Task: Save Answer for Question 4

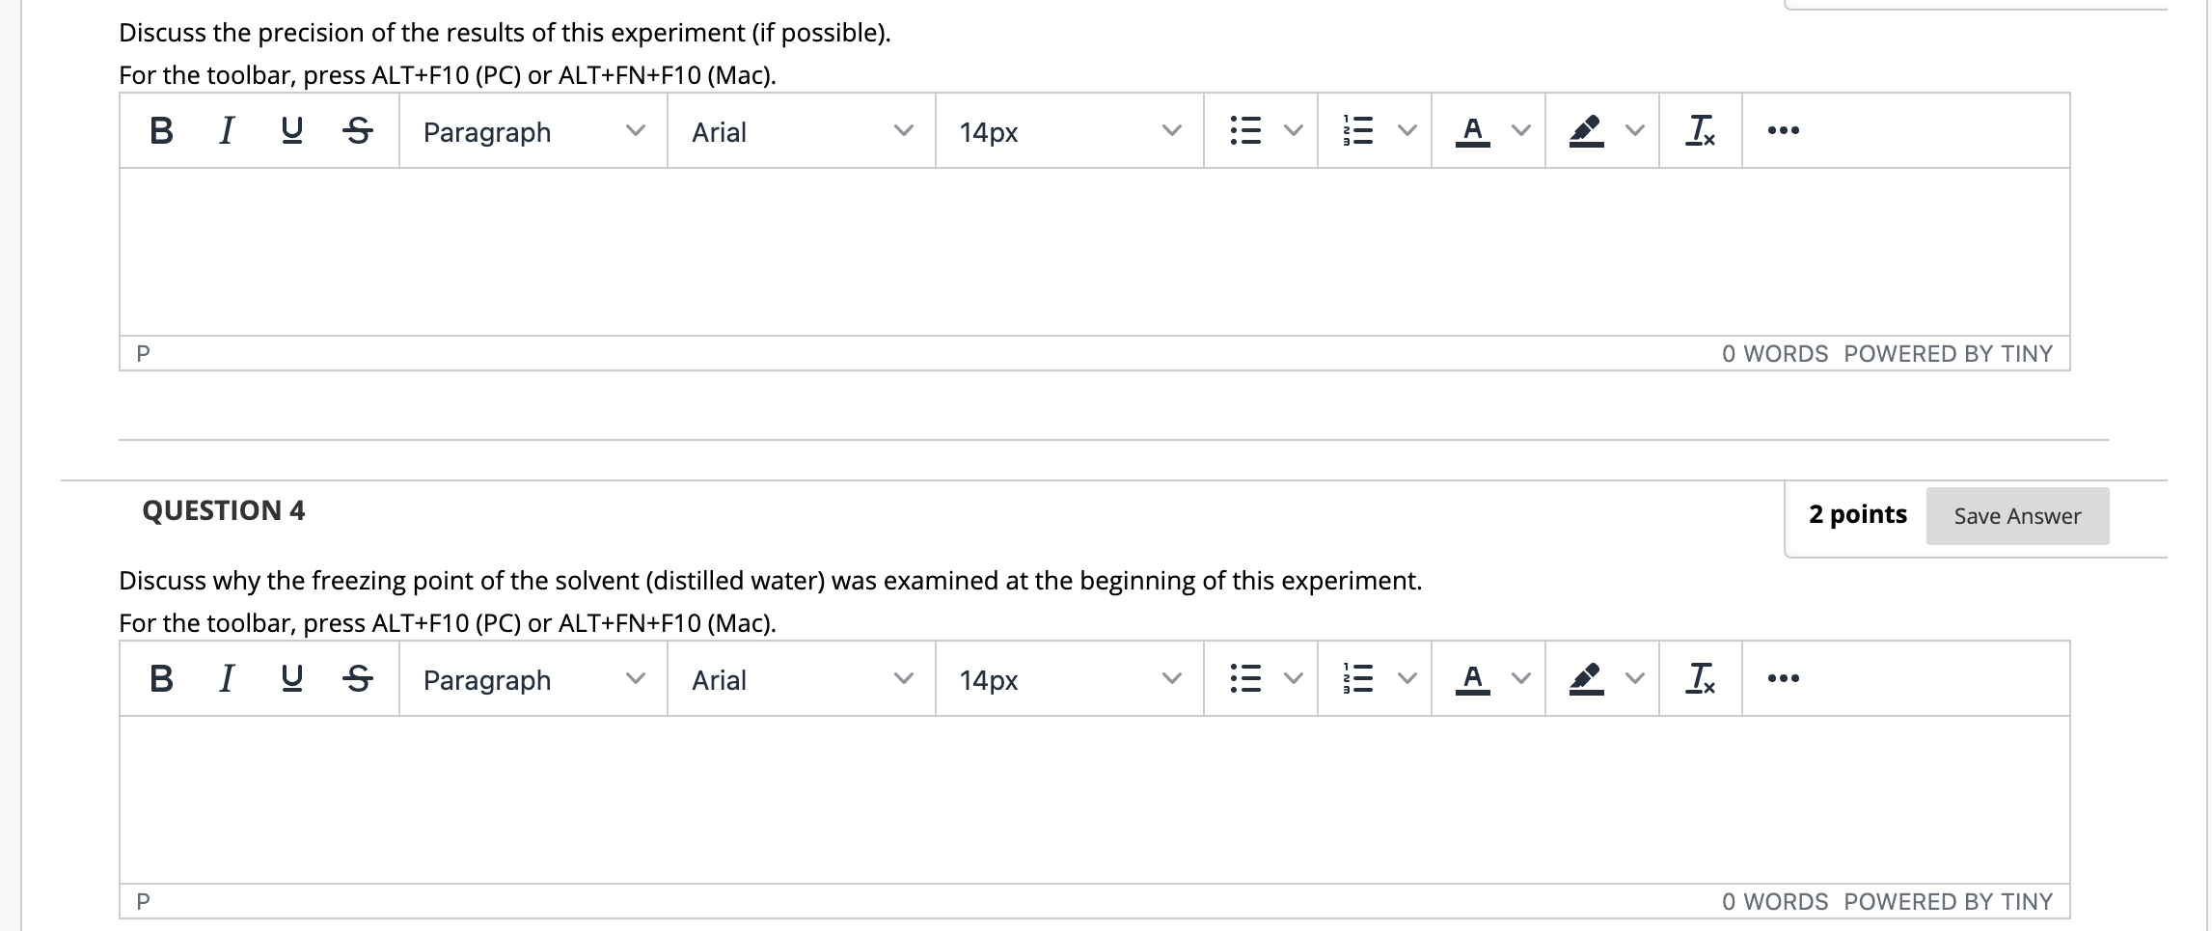Action: (2017, 515)
